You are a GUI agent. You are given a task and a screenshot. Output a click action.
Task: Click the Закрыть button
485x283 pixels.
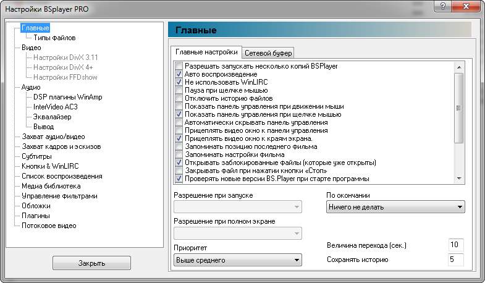91,263
